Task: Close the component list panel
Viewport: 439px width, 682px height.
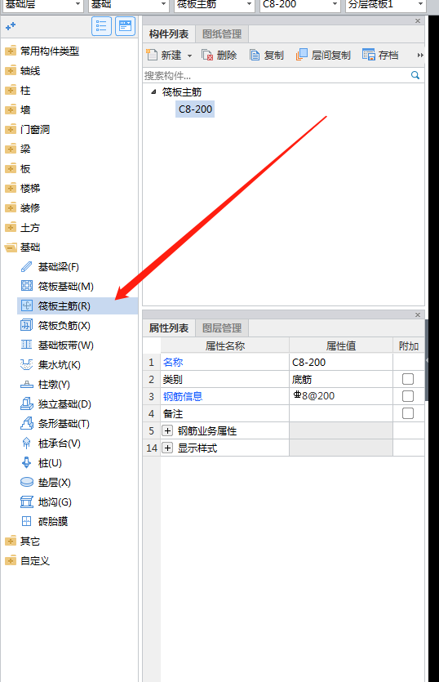Action: [418, 20]
